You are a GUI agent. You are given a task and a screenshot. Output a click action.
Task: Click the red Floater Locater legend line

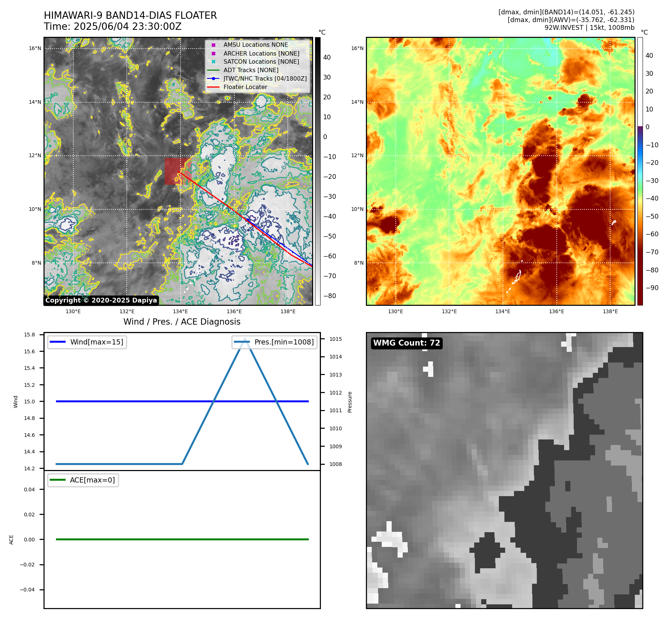point(213,87)
